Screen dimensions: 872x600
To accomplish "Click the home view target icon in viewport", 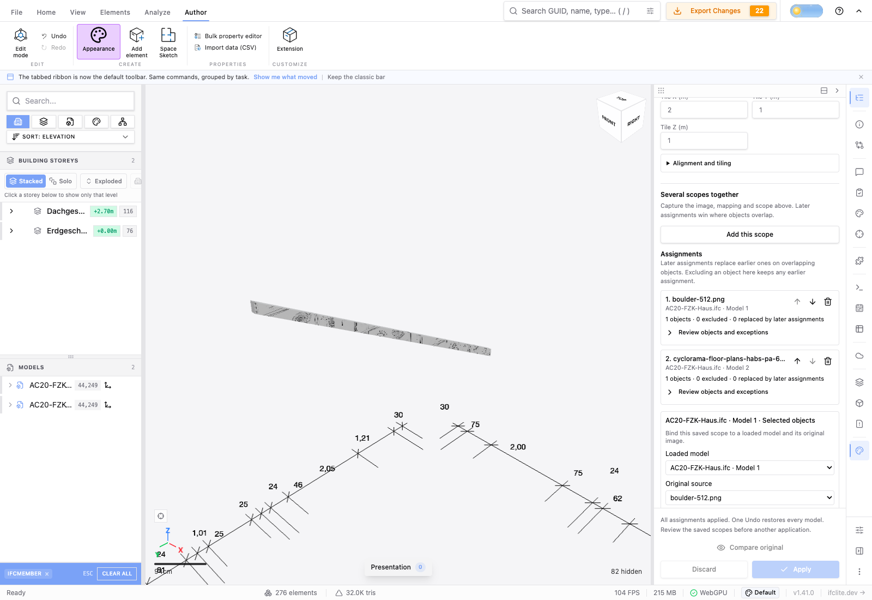I will coord(161,516).
